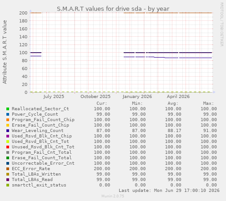Image resolution: width=226 pixels, height=201 pixels.
Task: Click the Avg: column header
Action: click(173, 103)
